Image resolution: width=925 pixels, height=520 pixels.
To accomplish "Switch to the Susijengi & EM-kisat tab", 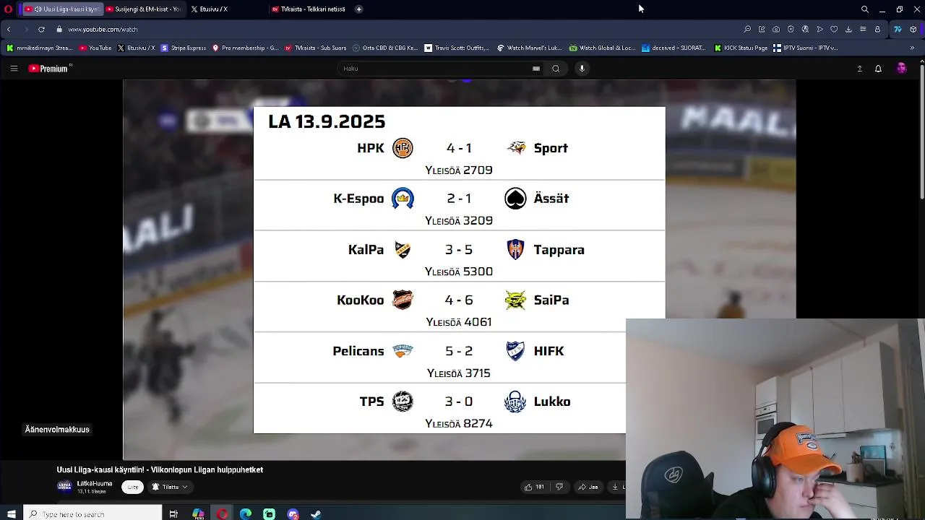I will pos(143,9).
